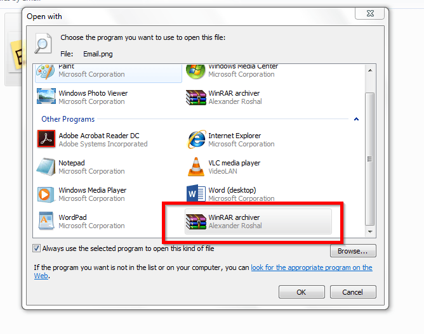
Task: Click the program list scrollbar thumb
Action: (370, 159)
